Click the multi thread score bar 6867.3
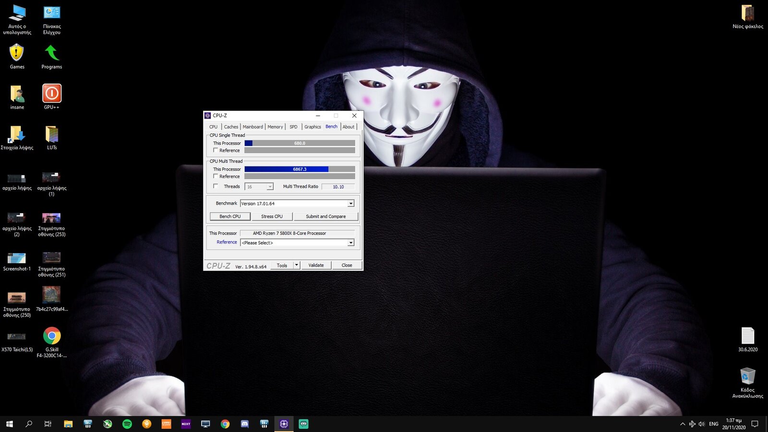 (300, 169)
